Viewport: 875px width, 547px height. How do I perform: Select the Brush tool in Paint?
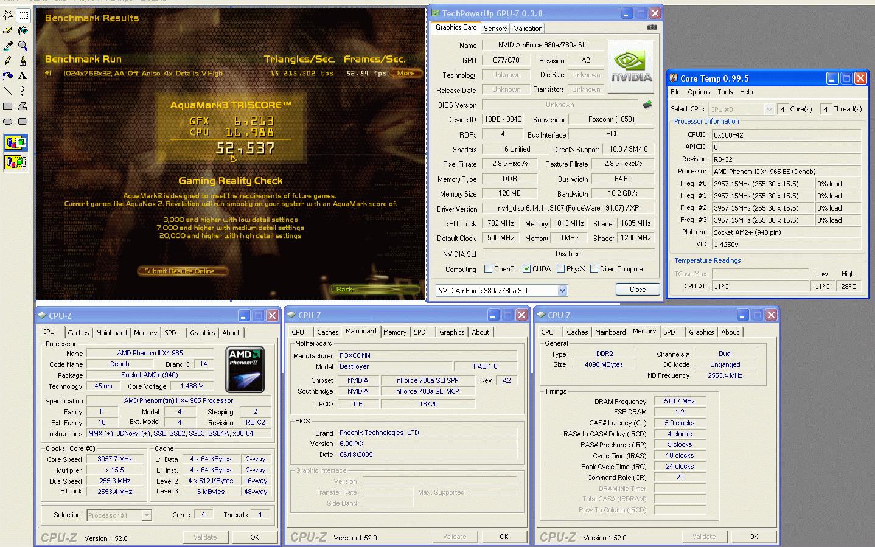tap(23, 61)
